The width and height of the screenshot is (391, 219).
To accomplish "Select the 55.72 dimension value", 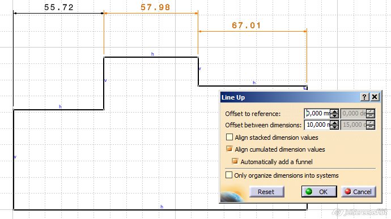I will [59, 7].
